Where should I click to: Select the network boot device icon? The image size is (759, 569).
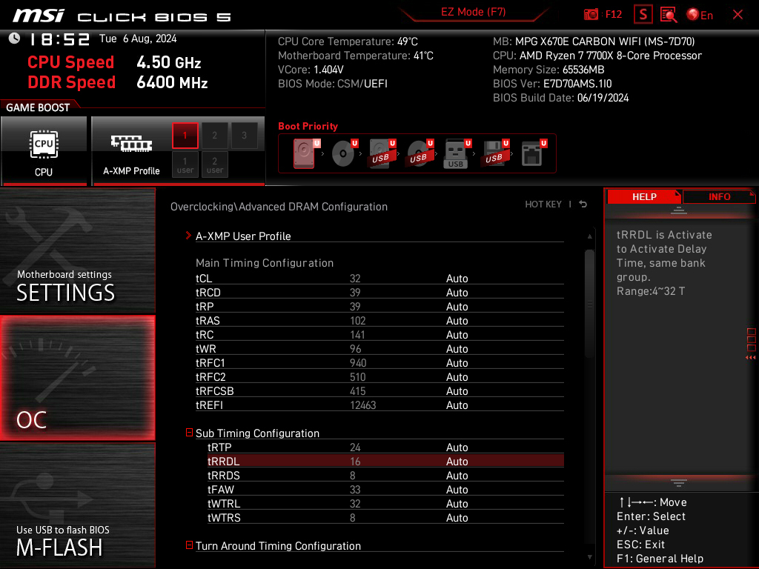pos(532,153)
